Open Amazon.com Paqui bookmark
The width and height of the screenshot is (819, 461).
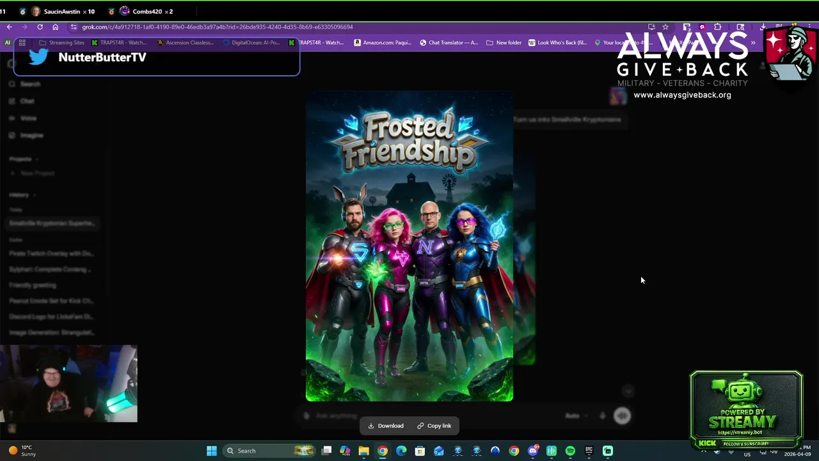[x=383, y=43]
